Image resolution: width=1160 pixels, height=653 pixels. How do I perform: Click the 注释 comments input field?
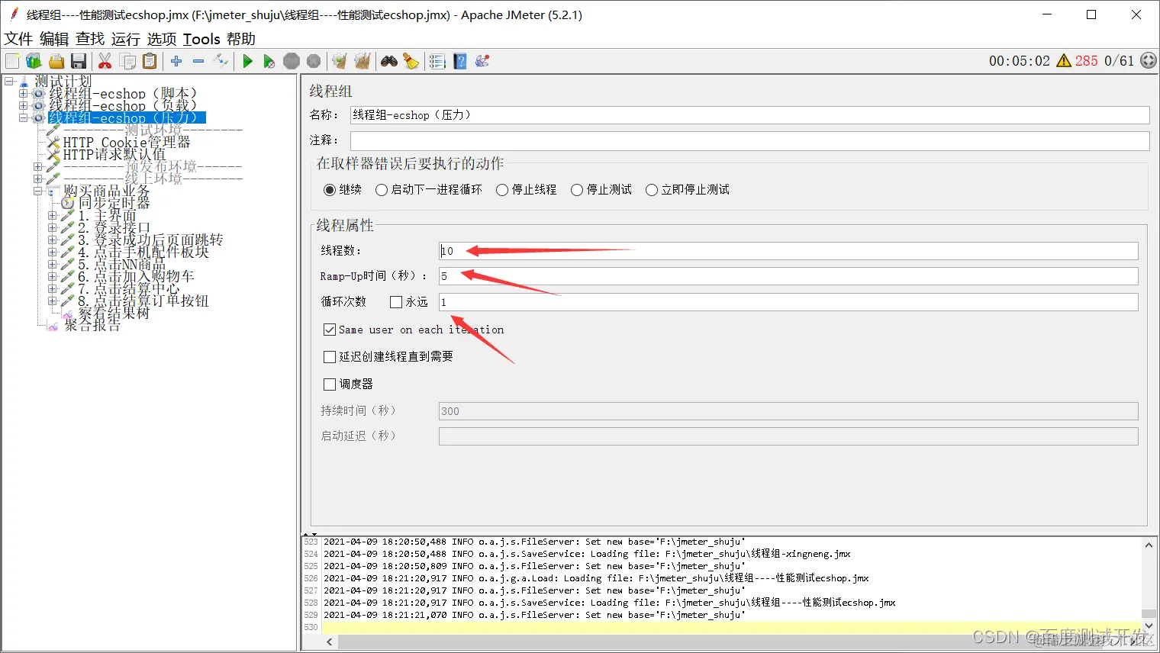pyautogui.click(x=749, y=140)
